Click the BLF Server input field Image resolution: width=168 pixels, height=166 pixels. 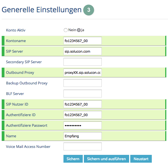82,94
